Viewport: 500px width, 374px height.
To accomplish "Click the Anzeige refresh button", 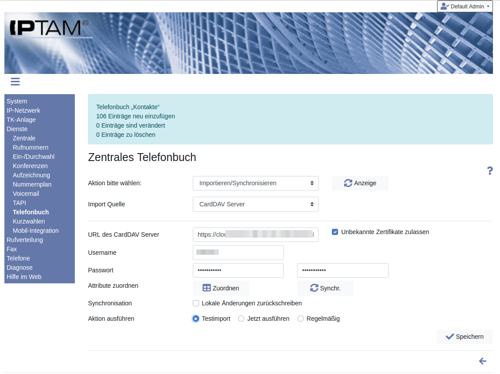I will click(x=360, y=183).
